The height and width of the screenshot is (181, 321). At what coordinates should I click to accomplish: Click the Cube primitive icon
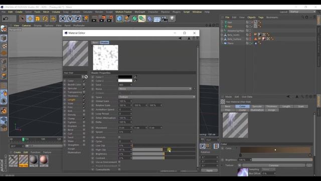119,19
